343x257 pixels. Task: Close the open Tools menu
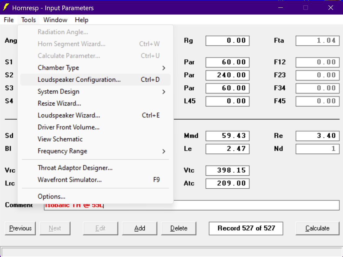pos(29,20)
